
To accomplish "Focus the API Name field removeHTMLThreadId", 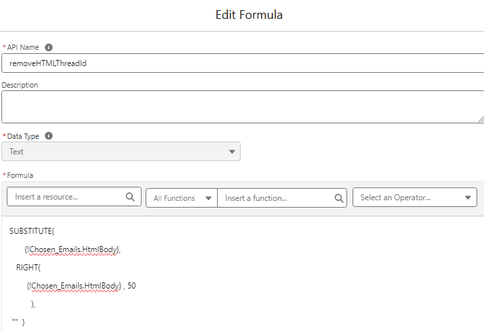I will pyautogui.click(x=243, y=63).
